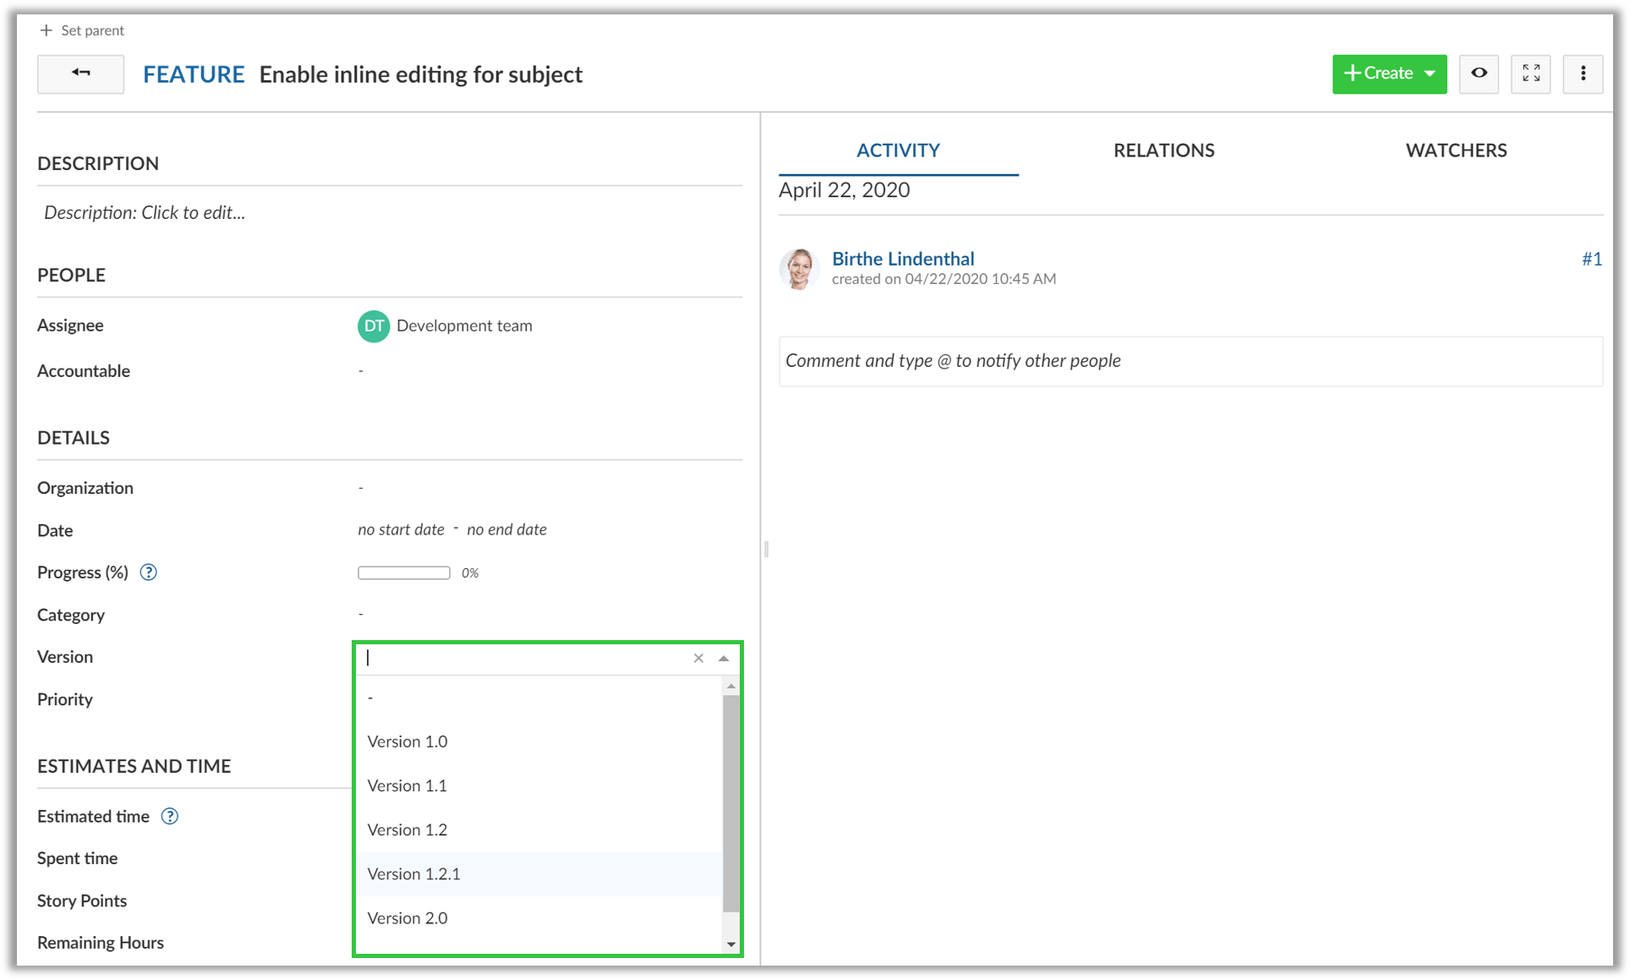Viewport: 1630px width, 980px height.
Task: Collapse the Version dropdown via its chevron
Action: point(723,658)
